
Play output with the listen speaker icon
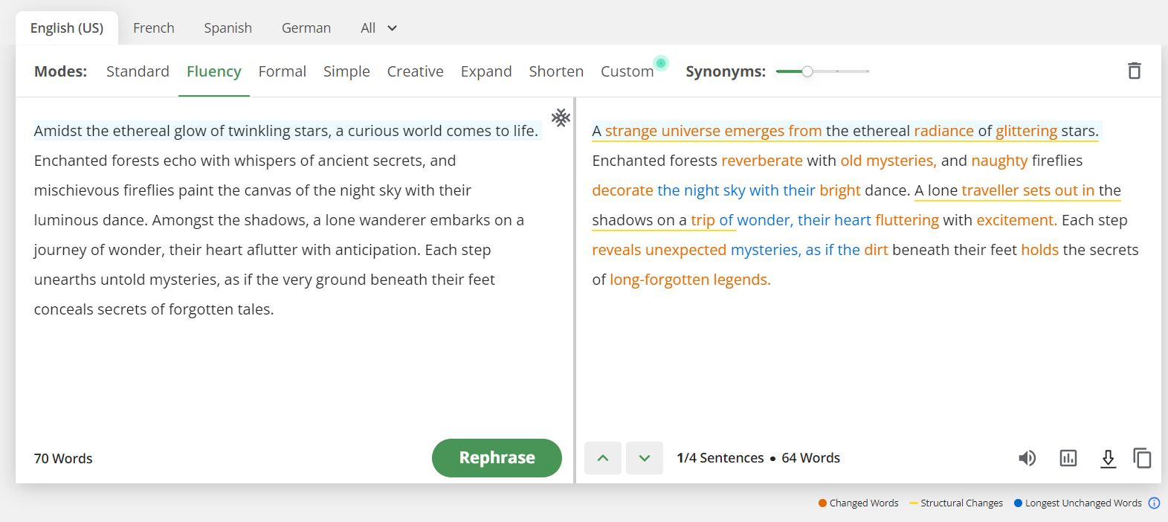pos(1027,458)
